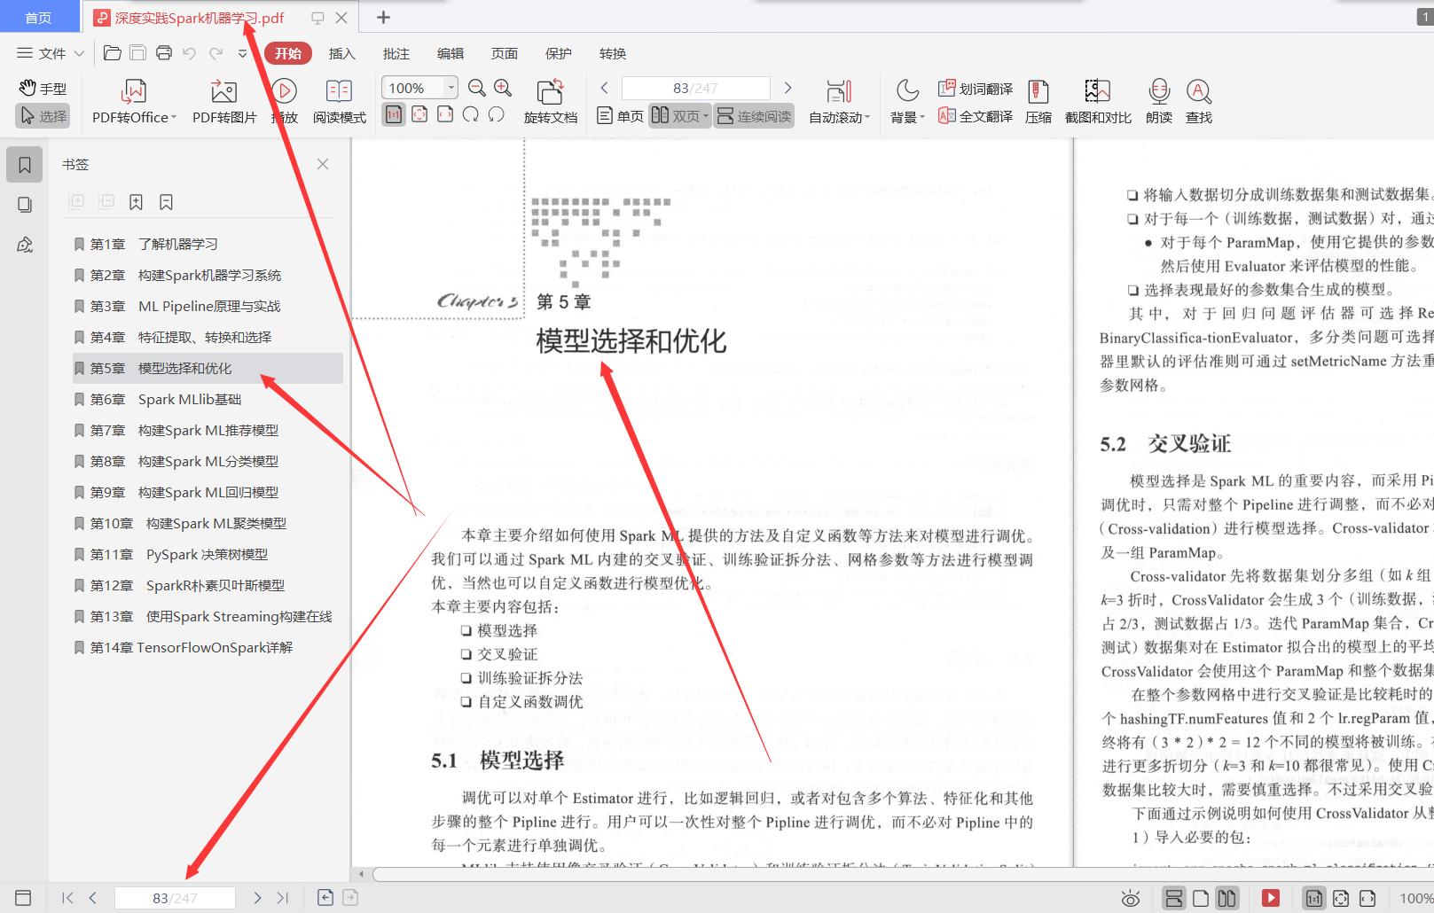The width and height of the screenshot is (1434, 913).
Task: Switch to the 编辑 tab
Action: tap(450, 53)
